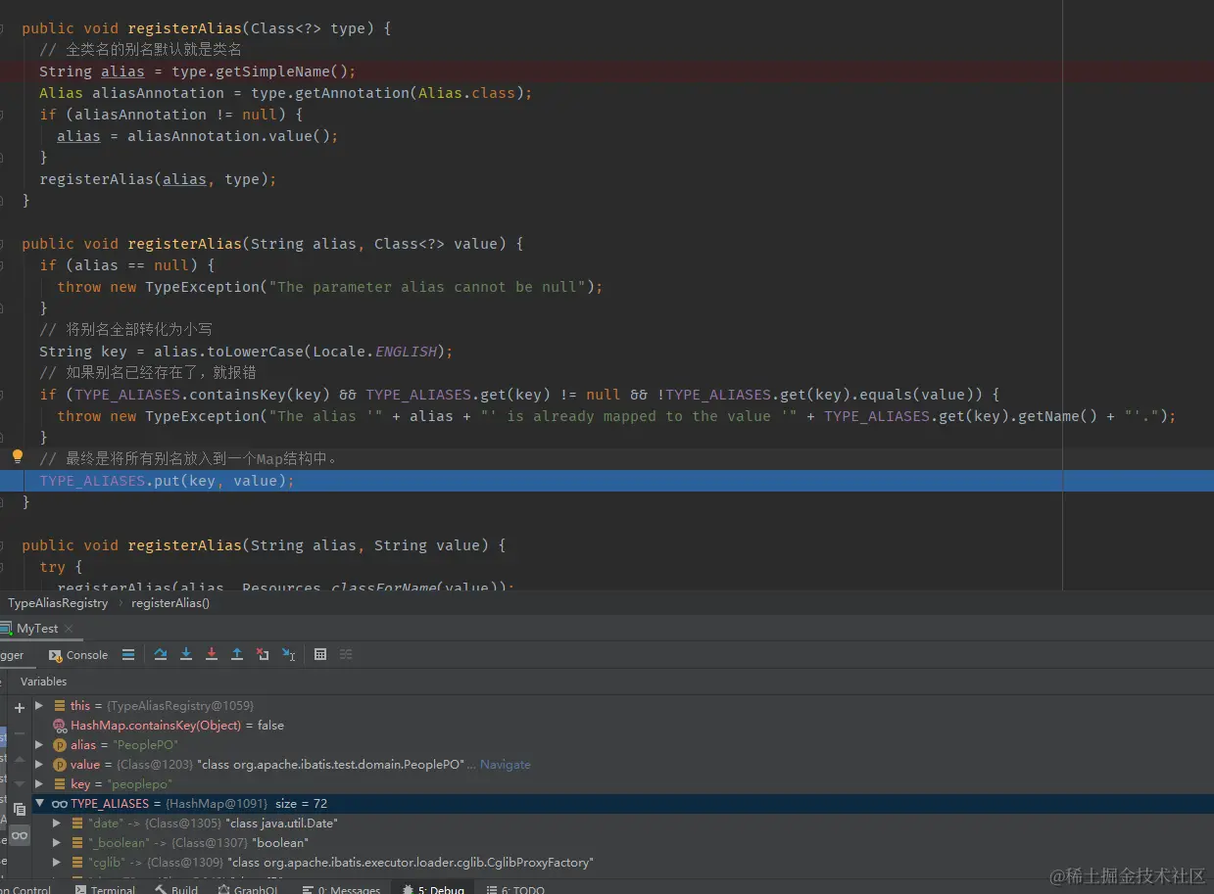Add a new watch with the plus icon
This screenshot has height=894, width=1214.
click(20, 708)
